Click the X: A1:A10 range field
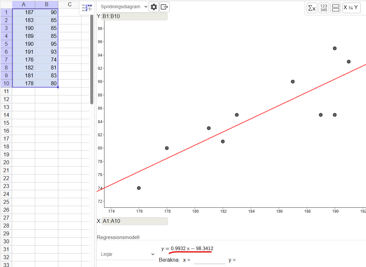Image resolution: width=366 pixels, height=267 pixels. coord(135,221)
